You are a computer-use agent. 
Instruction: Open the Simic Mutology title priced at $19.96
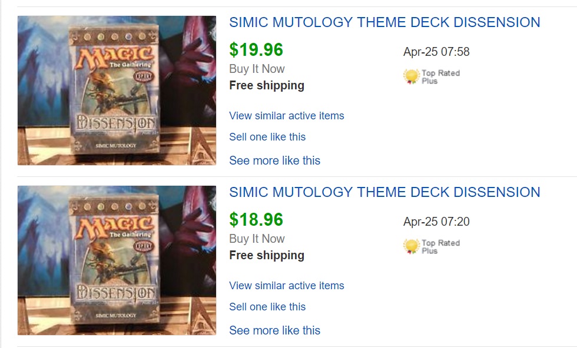[x=384, y=22]
